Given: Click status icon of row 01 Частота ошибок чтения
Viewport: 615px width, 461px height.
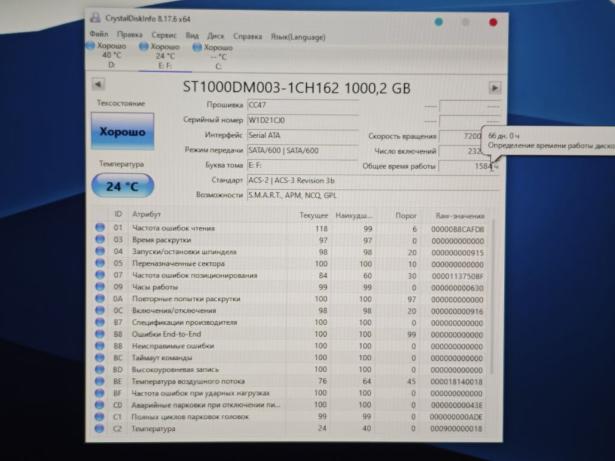Looking at the screenshot, I should click(x=100, y=227).
